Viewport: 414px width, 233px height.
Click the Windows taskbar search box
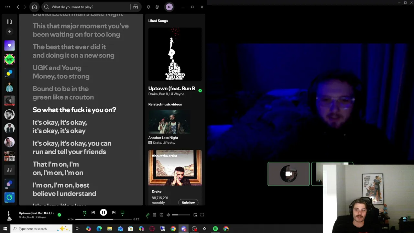[41, 229]
